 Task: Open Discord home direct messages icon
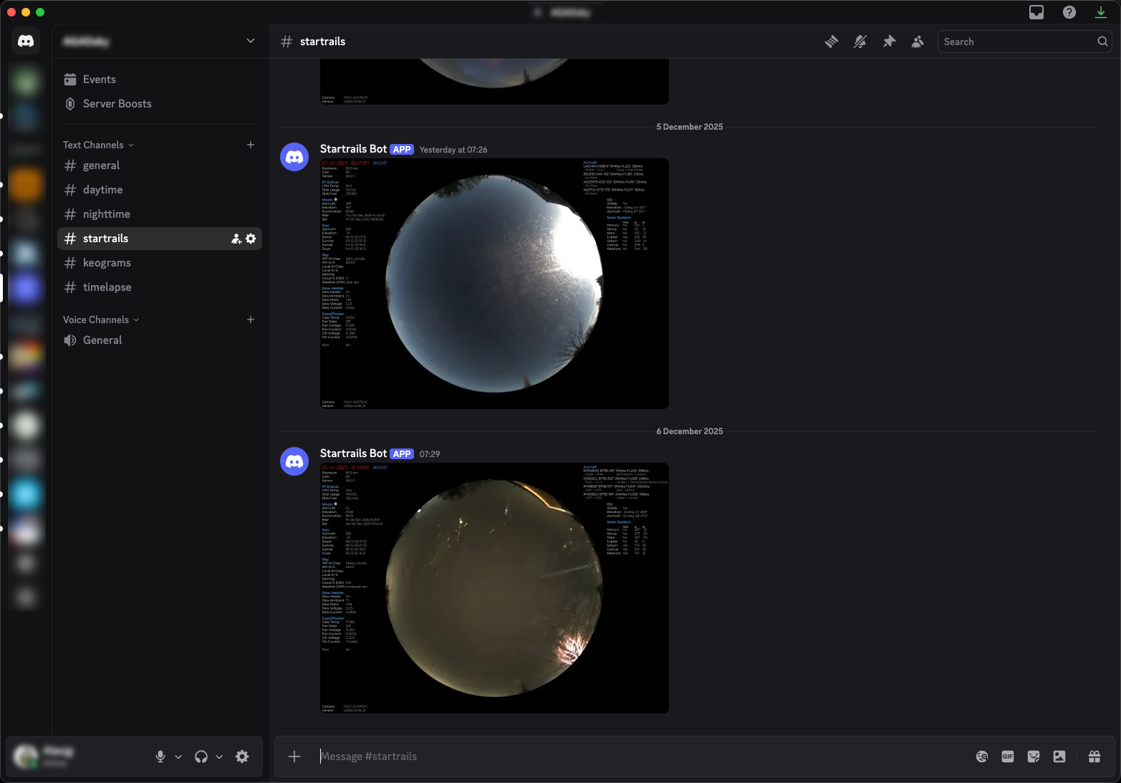[x=26, y=42]
